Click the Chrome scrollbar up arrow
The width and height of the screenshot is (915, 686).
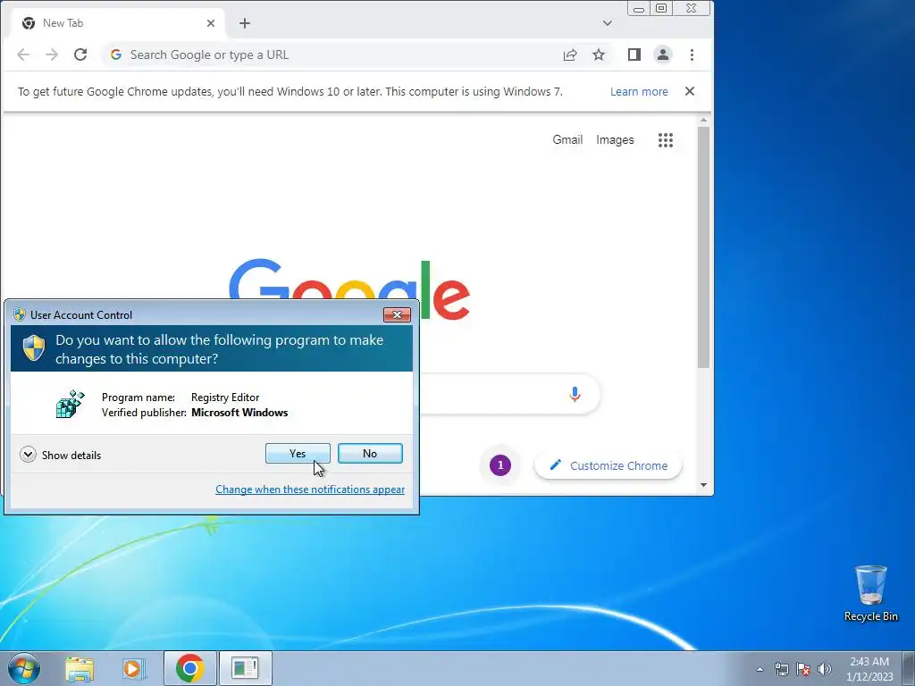[704, 121]
